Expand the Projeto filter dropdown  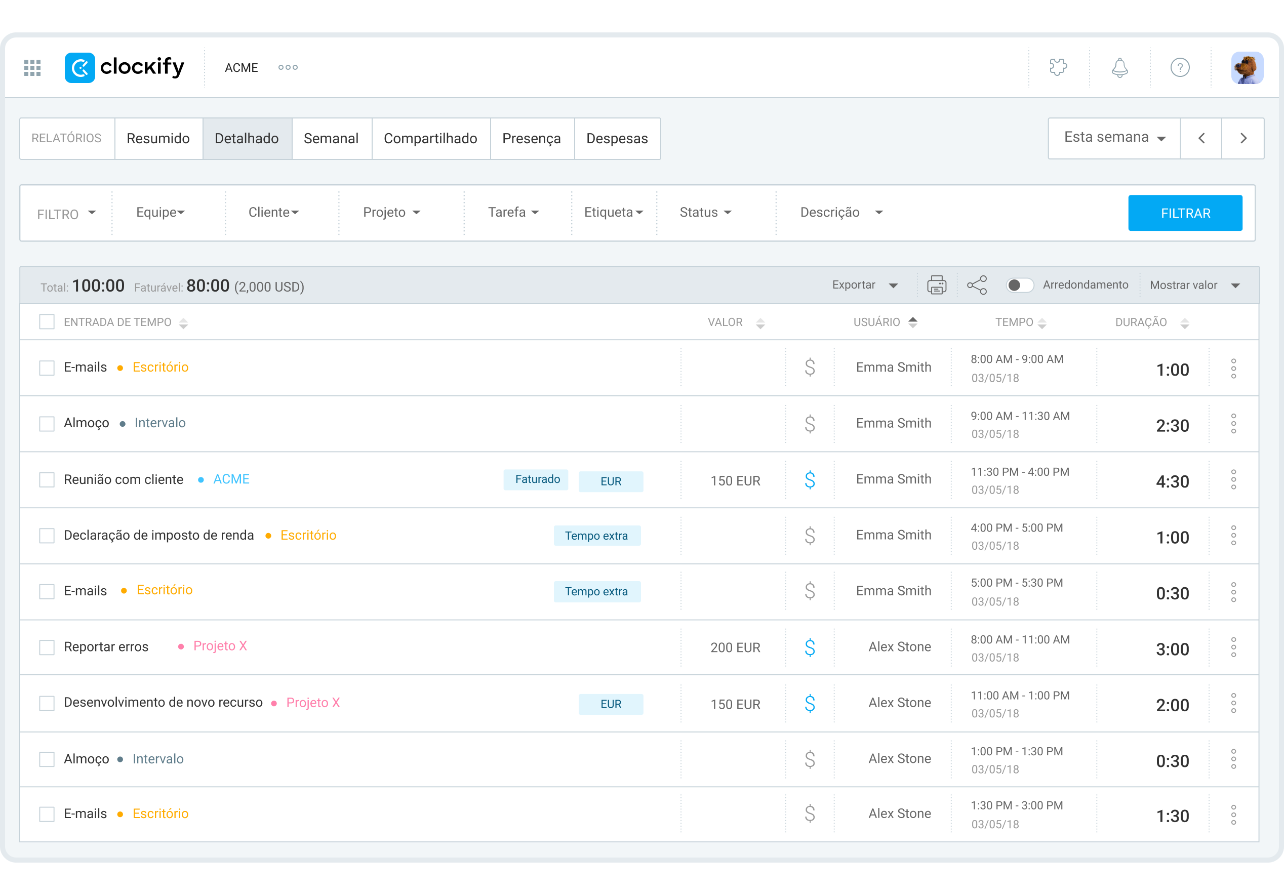[391, 213]
